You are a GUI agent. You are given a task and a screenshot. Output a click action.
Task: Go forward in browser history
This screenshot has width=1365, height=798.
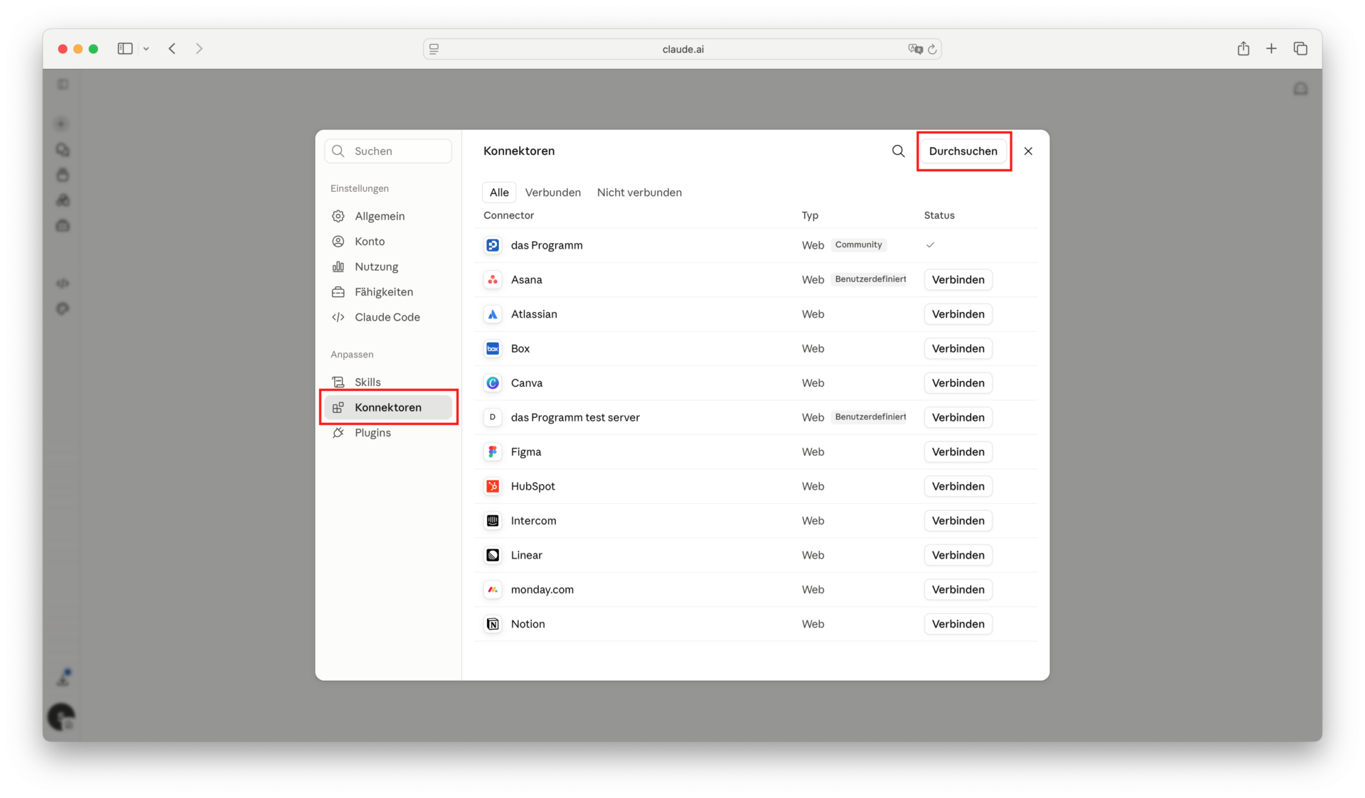(199, 48)
